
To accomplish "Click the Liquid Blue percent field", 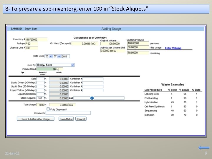I will click(x=40, y=86).
